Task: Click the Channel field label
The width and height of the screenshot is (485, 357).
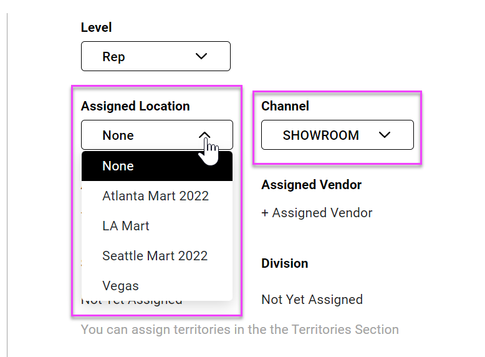Action: pyautogui.click(x=285, y=106)
